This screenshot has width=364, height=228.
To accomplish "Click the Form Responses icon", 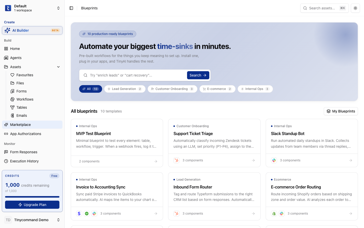I will (x=6, y=152).
